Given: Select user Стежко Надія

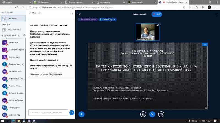Looking at the screenshot, I should tap(13, 57).
